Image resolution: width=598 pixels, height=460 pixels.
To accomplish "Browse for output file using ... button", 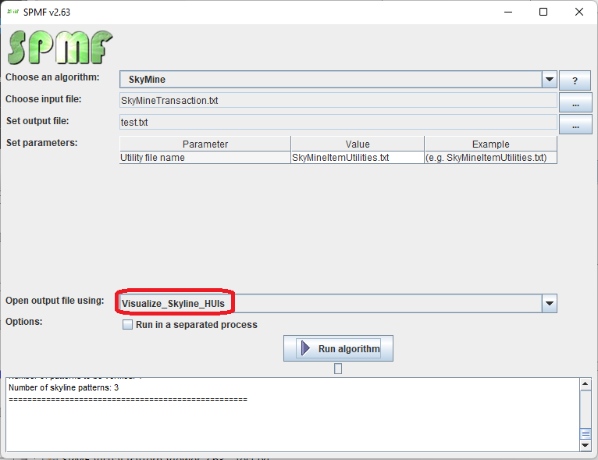I will 575,125.
